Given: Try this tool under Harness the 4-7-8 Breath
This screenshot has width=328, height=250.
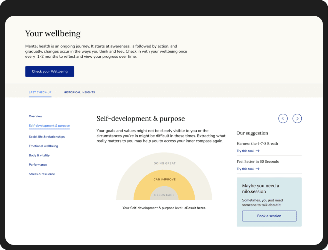Looking at the screenshot, I should pyautogui.click(x=245, y=151).
